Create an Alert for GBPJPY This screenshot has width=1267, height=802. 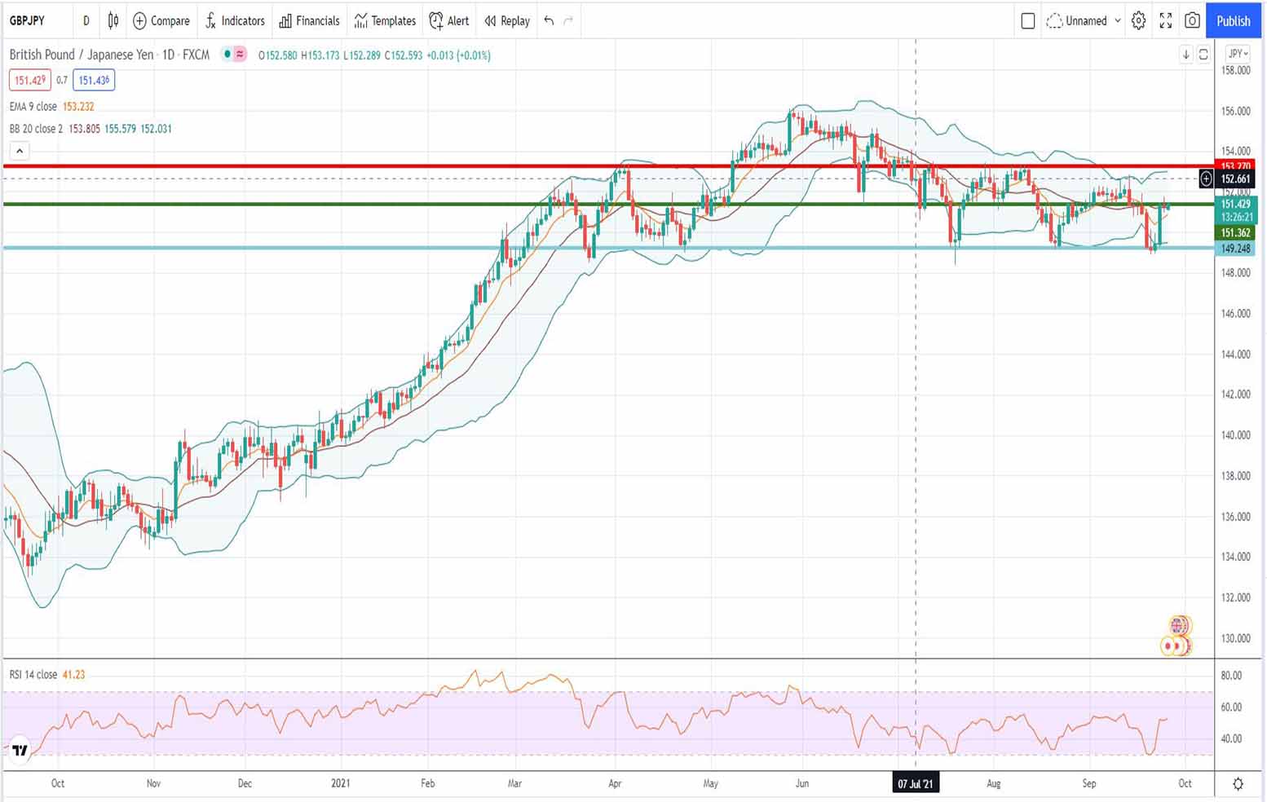click(448, 21)
